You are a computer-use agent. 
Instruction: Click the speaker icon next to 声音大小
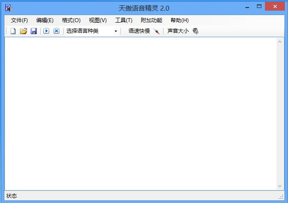tap(195, 31)
